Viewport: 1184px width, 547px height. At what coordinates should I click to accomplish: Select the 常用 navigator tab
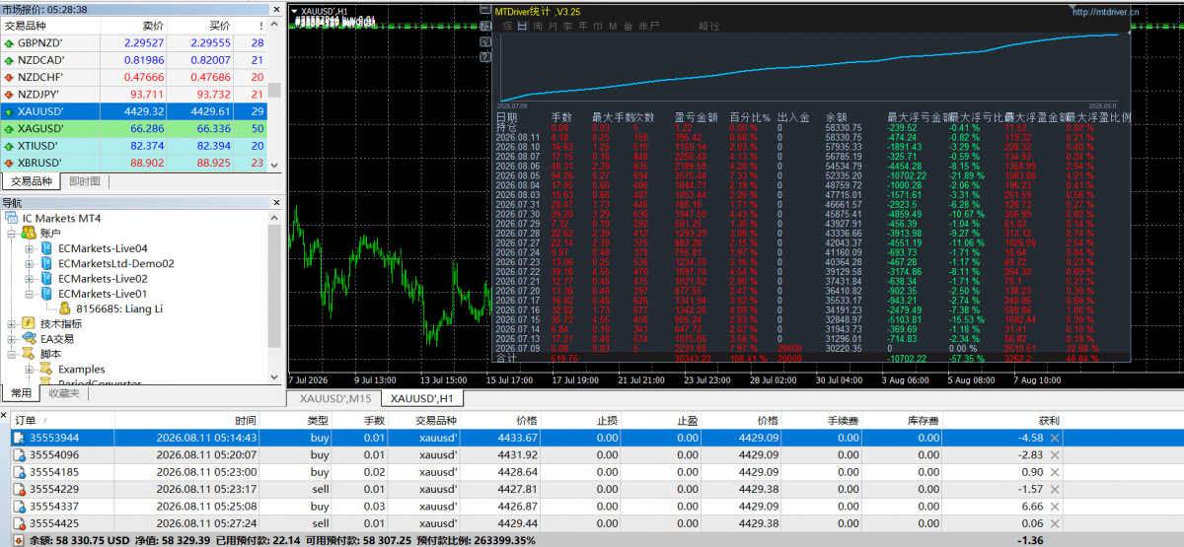click(x=21, y=393)
